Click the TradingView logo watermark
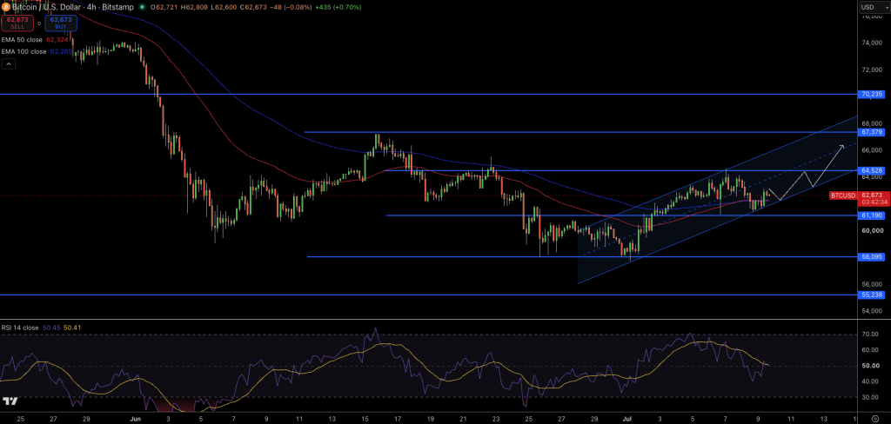The image size is (891, 424). 10,401
